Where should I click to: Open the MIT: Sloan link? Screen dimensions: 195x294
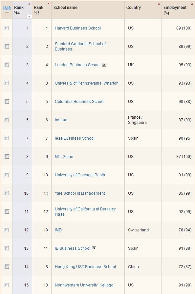pos(64,157)
